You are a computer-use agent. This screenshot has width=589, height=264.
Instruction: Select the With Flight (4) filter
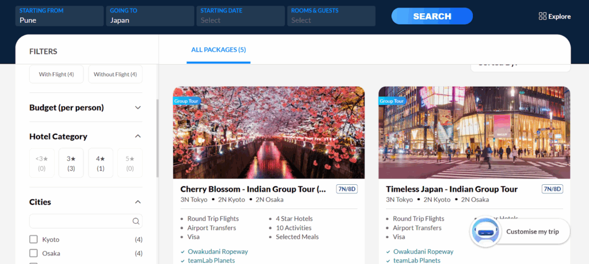tap(56, 74)
